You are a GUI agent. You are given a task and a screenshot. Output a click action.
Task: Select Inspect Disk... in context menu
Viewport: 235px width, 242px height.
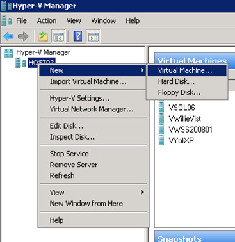click(93, 137)
